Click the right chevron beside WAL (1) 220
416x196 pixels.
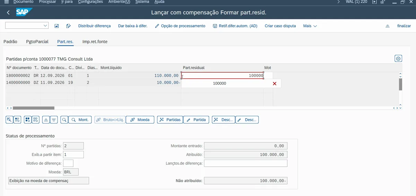339,2
